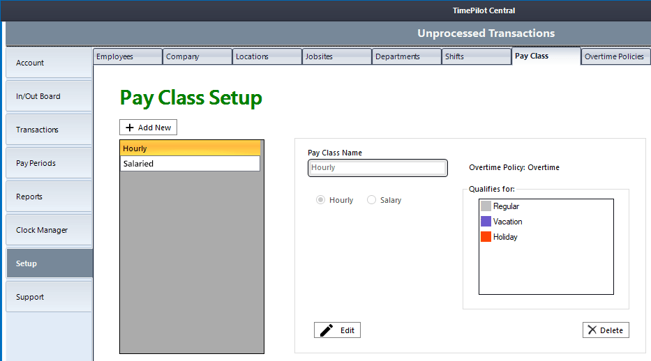Go to the Departments tab
Screen dimensions: 651x361
pos(406,56)
